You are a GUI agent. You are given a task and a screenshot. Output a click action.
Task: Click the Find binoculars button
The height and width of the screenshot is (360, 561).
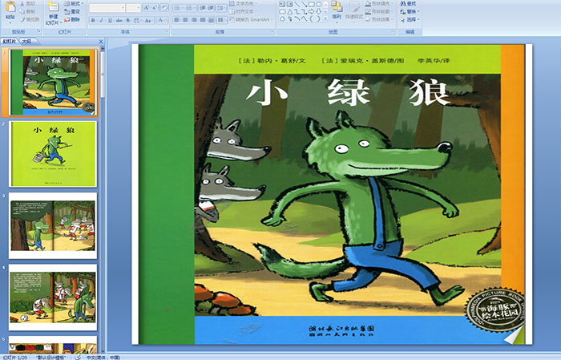pos(408,3)
